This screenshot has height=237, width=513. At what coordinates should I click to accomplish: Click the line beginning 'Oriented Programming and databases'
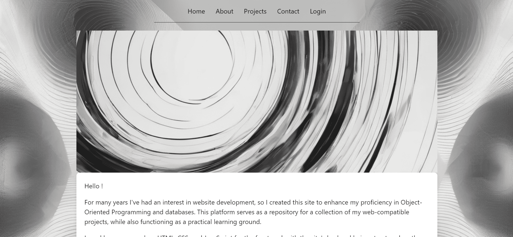(247, 212)
